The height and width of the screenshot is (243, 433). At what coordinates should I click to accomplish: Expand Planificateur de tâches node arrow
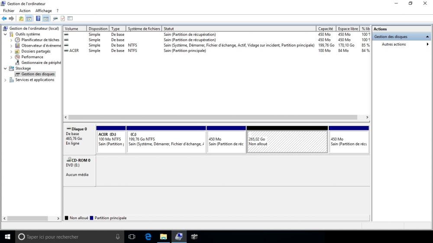coord(11,40)
